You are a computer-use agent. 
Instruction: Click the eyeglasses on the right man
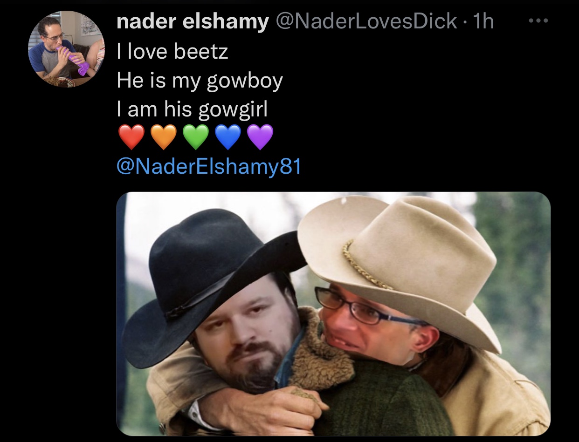tap(368, 308)
